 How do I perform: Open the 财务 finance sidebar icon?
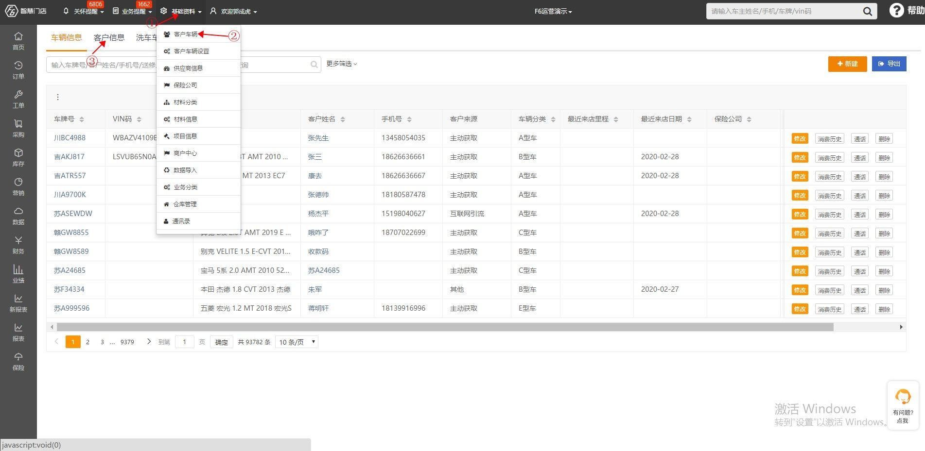[x=18, y=245]
